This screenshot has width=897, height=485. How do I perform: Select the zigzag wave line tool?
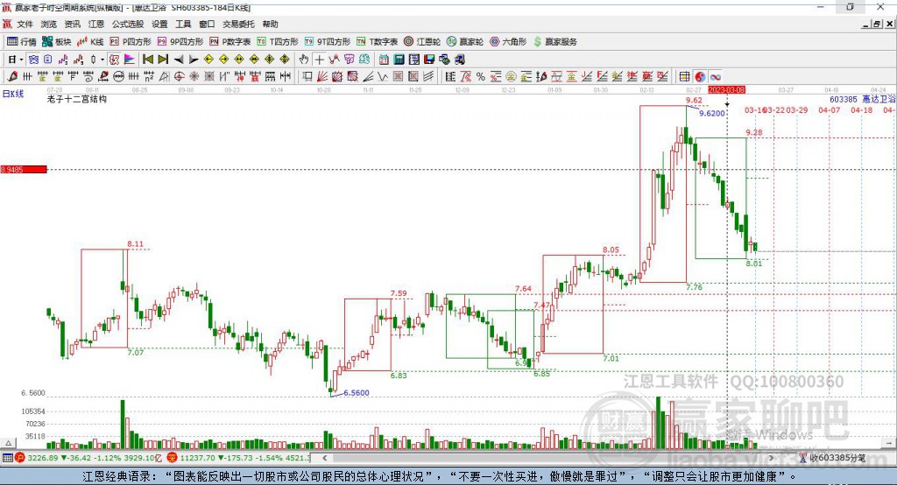click(x=382, y=76)
